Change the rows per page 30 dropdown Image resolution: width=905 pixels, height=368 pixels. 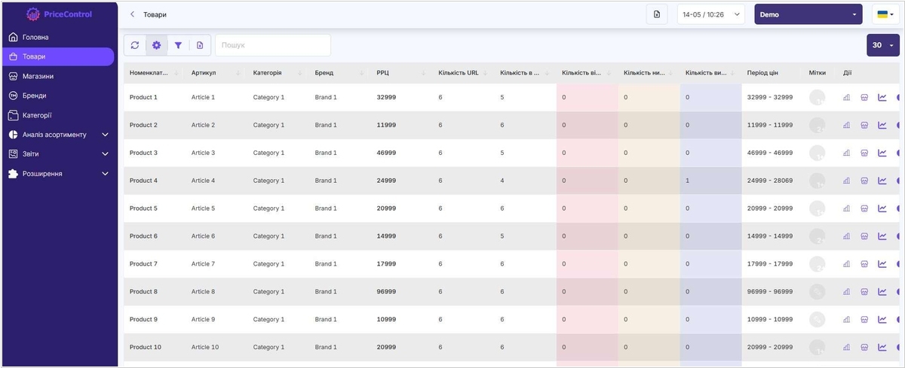882,45
